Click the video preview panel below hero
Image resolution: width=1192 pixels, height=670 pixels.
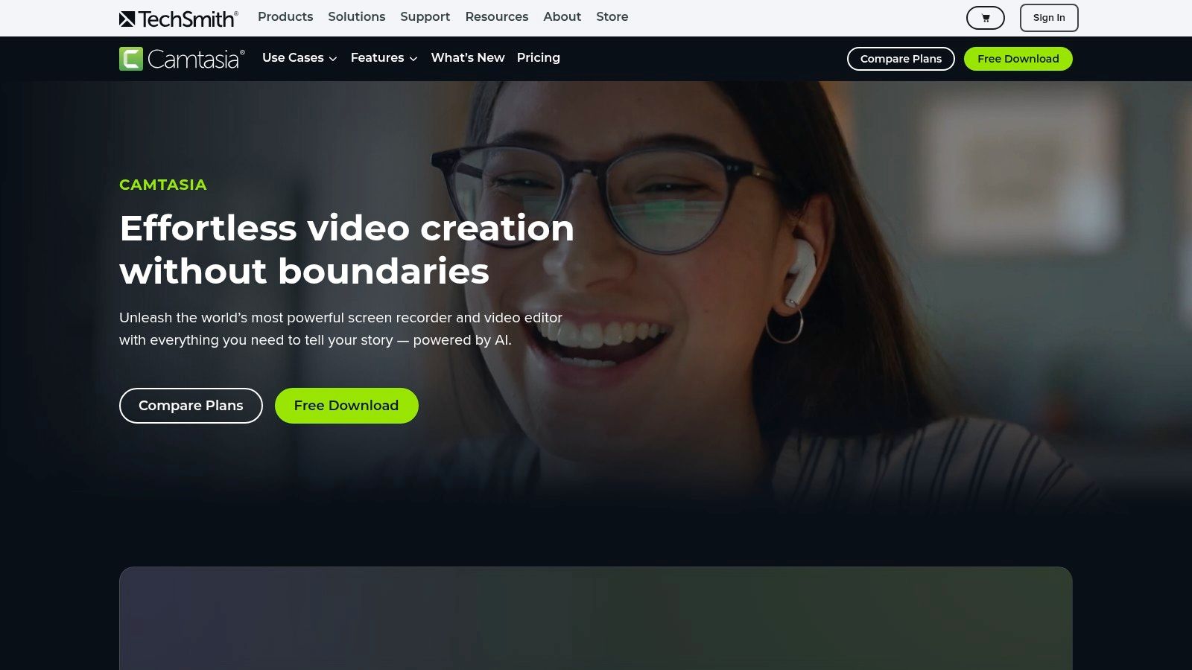coord(596,618)
